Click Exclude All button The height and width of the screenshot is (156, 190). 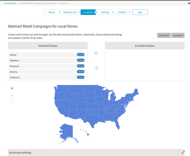[x=164, y=35]
